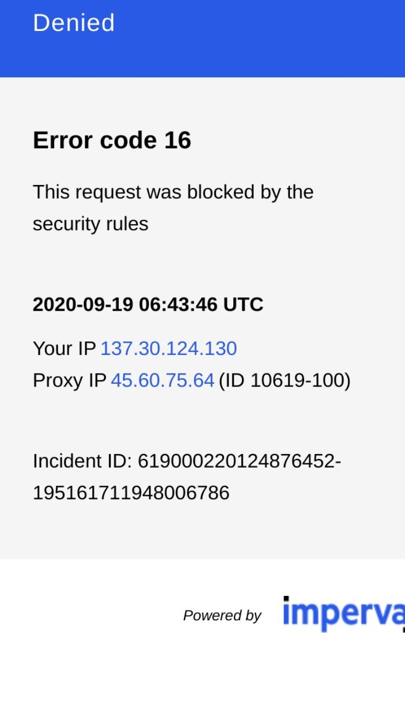Screen dimensions: 405x722
Task: Open the 137.30.124.130 IP link
Action: (168, 348)
